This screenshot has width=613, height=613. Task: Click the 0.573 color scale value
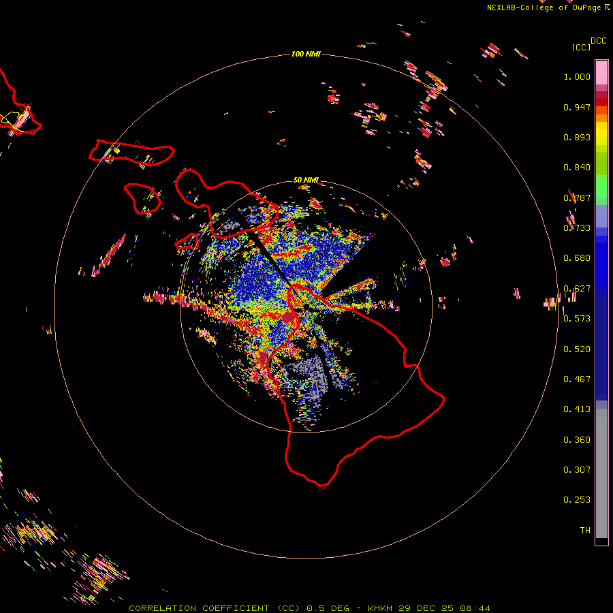click(577, 319)
